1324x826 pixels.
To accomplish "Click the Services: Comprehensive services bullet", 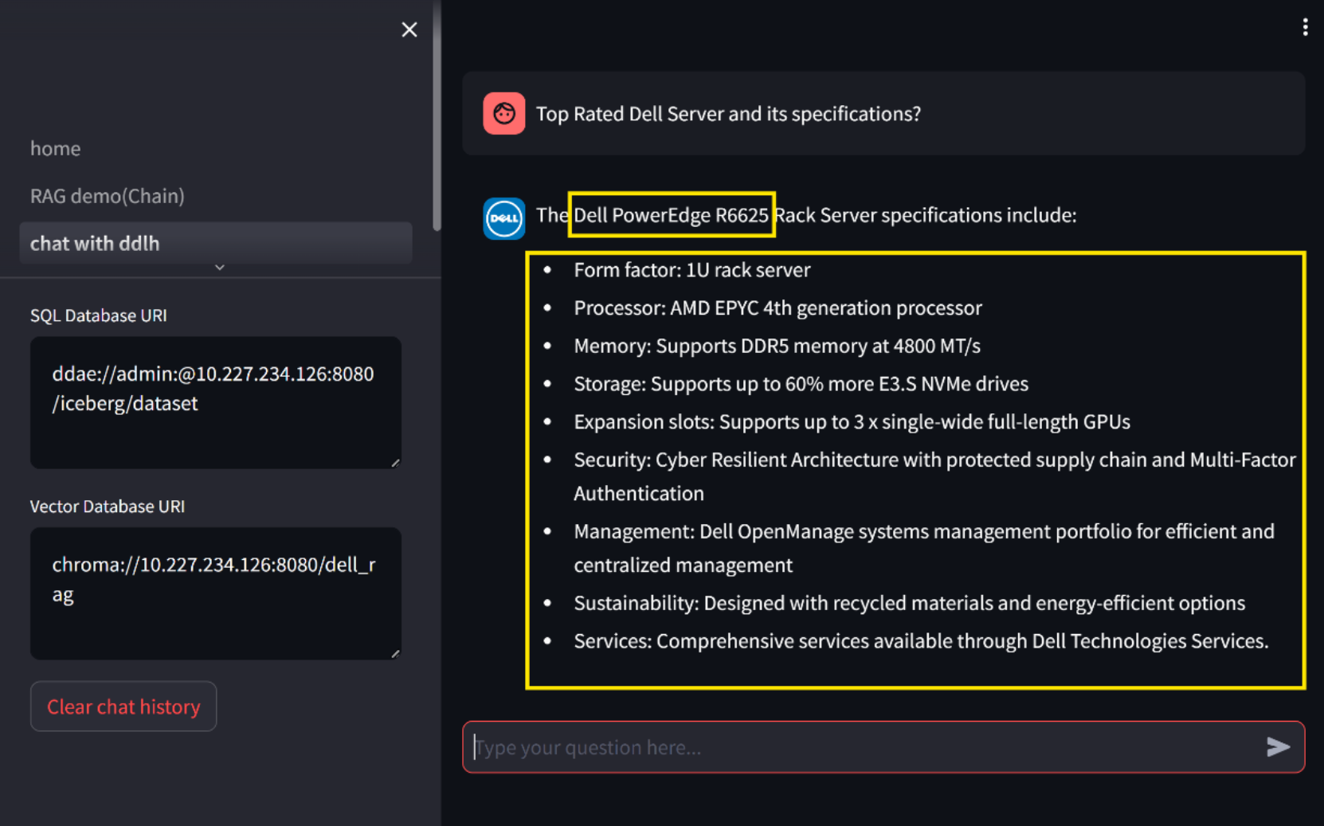I will point(921,641).
